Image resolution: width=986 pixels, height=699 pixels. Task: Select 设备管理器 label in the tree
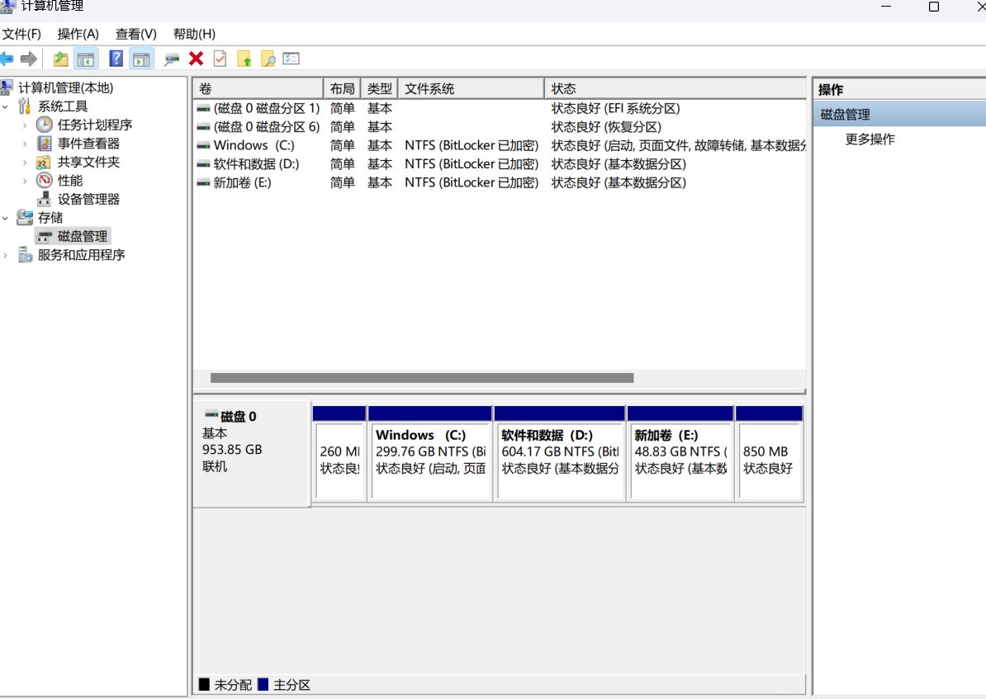[x=88, y=199]
